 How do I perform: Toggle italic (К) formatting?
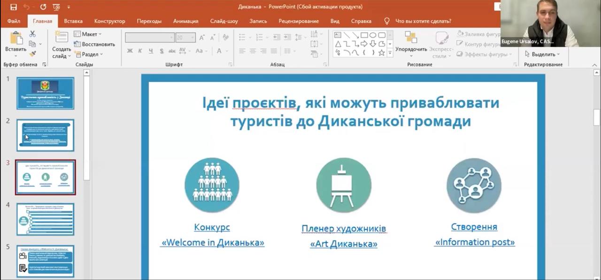pyautogui.click(x=140, y=51)
